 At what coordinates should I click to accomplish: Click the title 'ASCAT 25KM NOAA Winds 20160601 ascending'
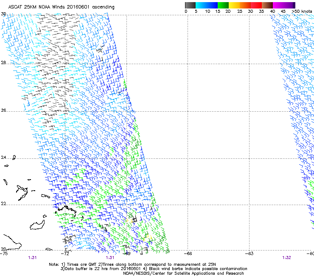[61, 7]
